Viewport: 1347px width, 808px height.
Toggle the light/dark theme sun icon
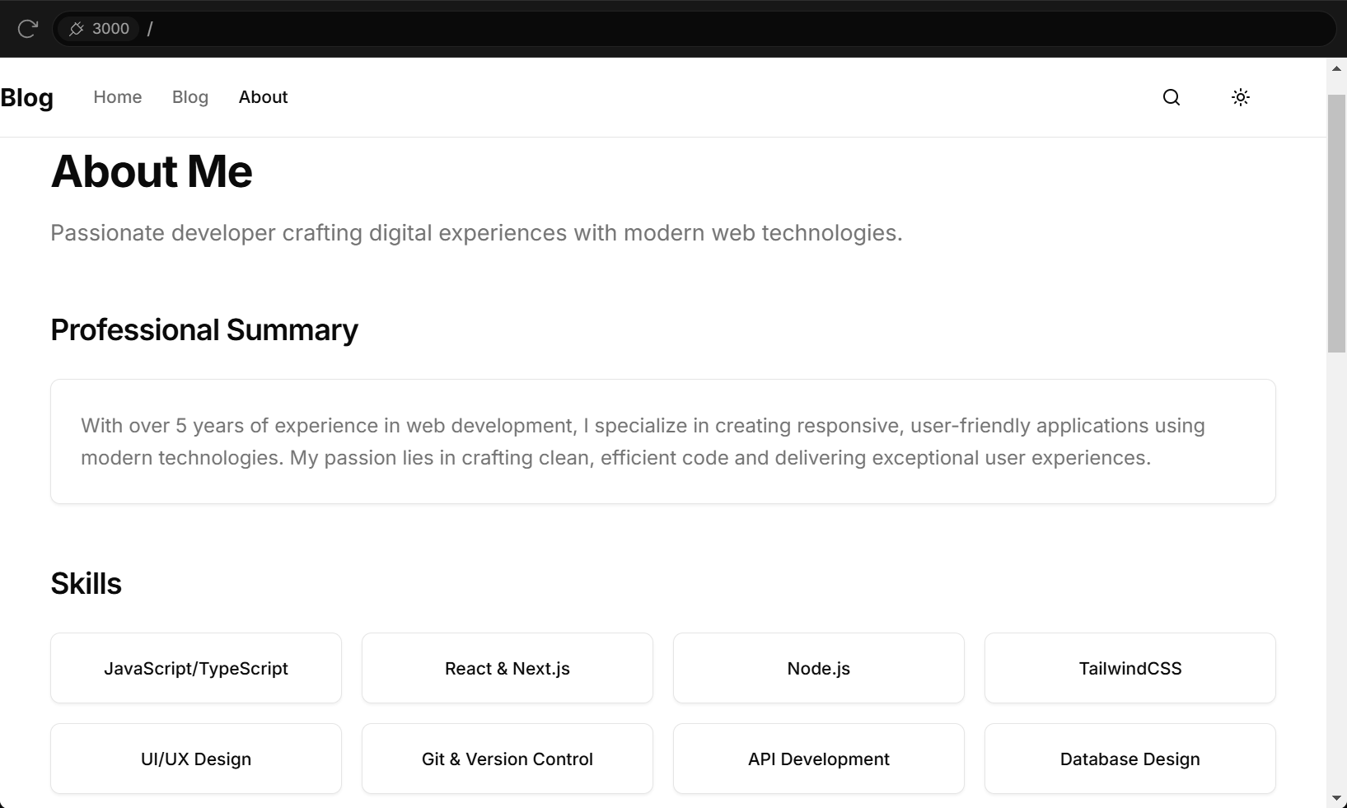(1240, 97)
